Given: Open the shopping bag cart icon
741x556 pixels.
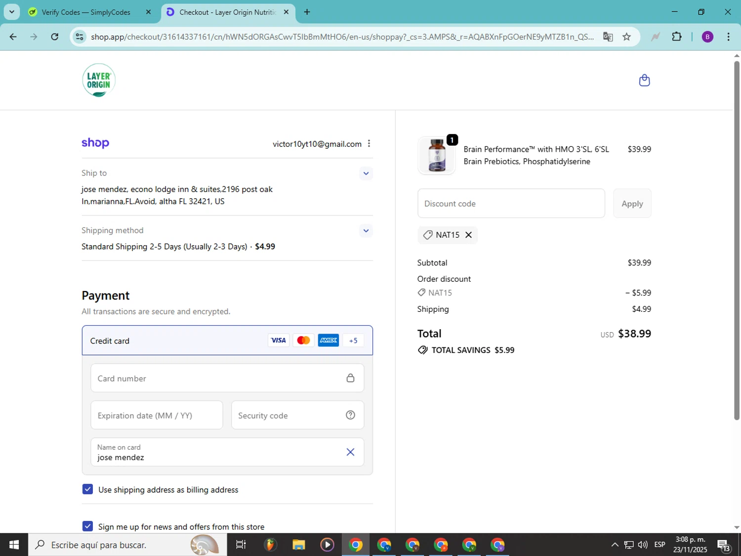Looking at the screenshot, I should pos(644,80).
